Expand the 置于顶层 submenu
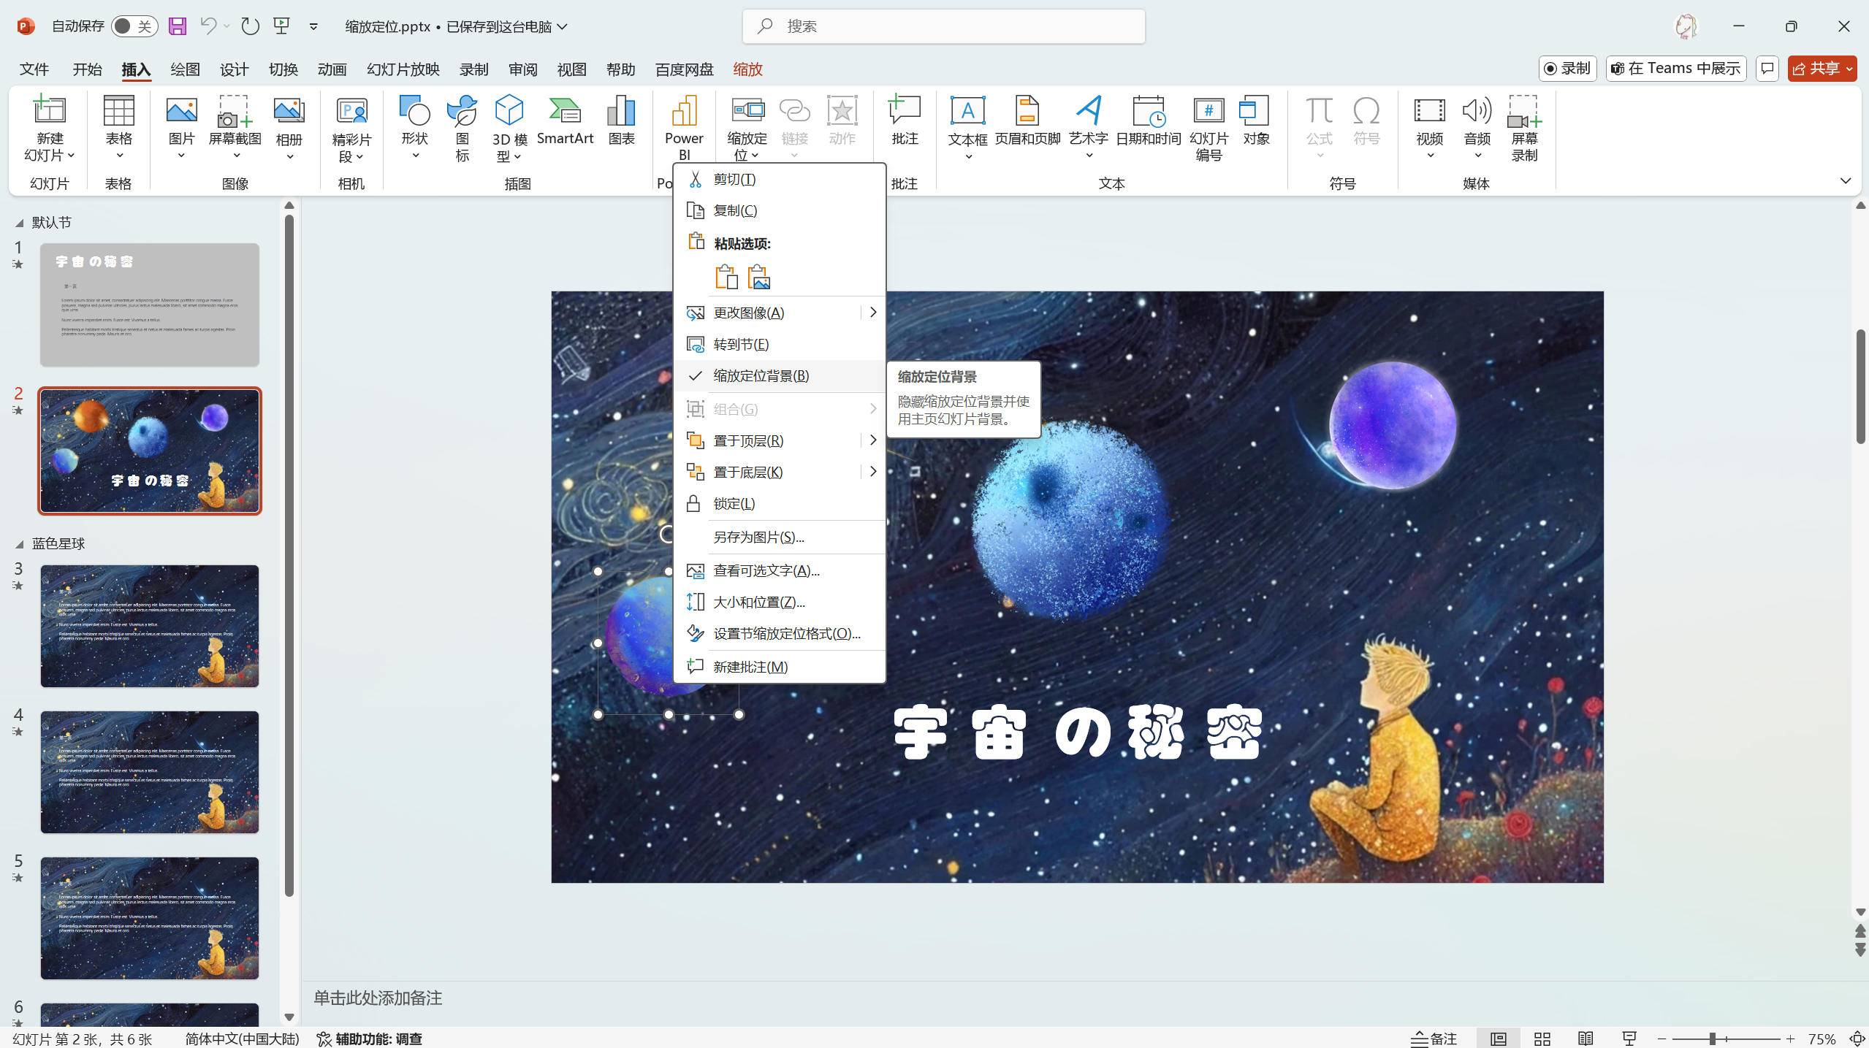 pos(872,440)
